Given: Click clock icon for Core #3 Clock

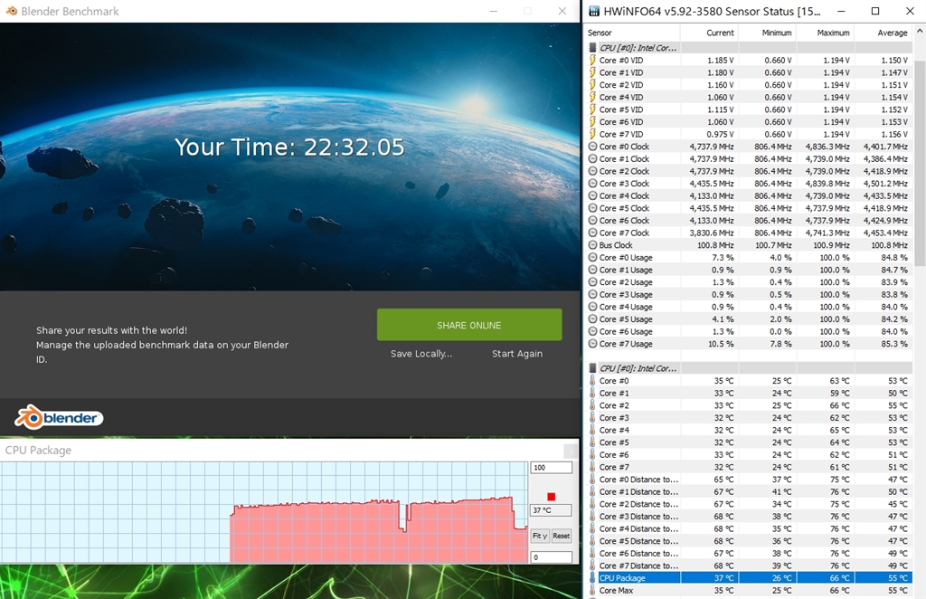Looking at the screenshot, I should point(592,183).
